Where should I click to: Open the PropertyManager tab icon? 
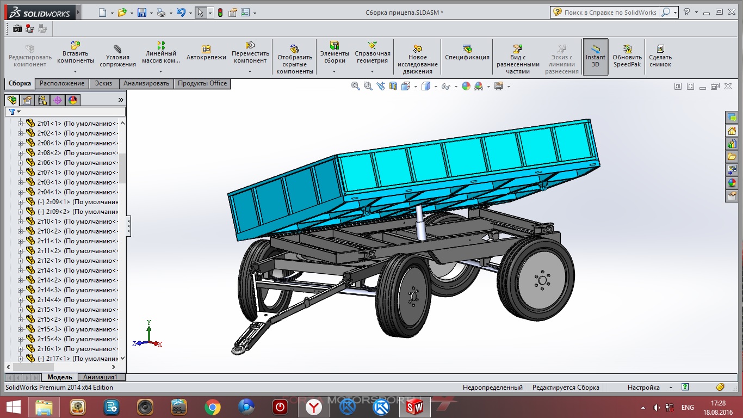(x=27, y=100)
